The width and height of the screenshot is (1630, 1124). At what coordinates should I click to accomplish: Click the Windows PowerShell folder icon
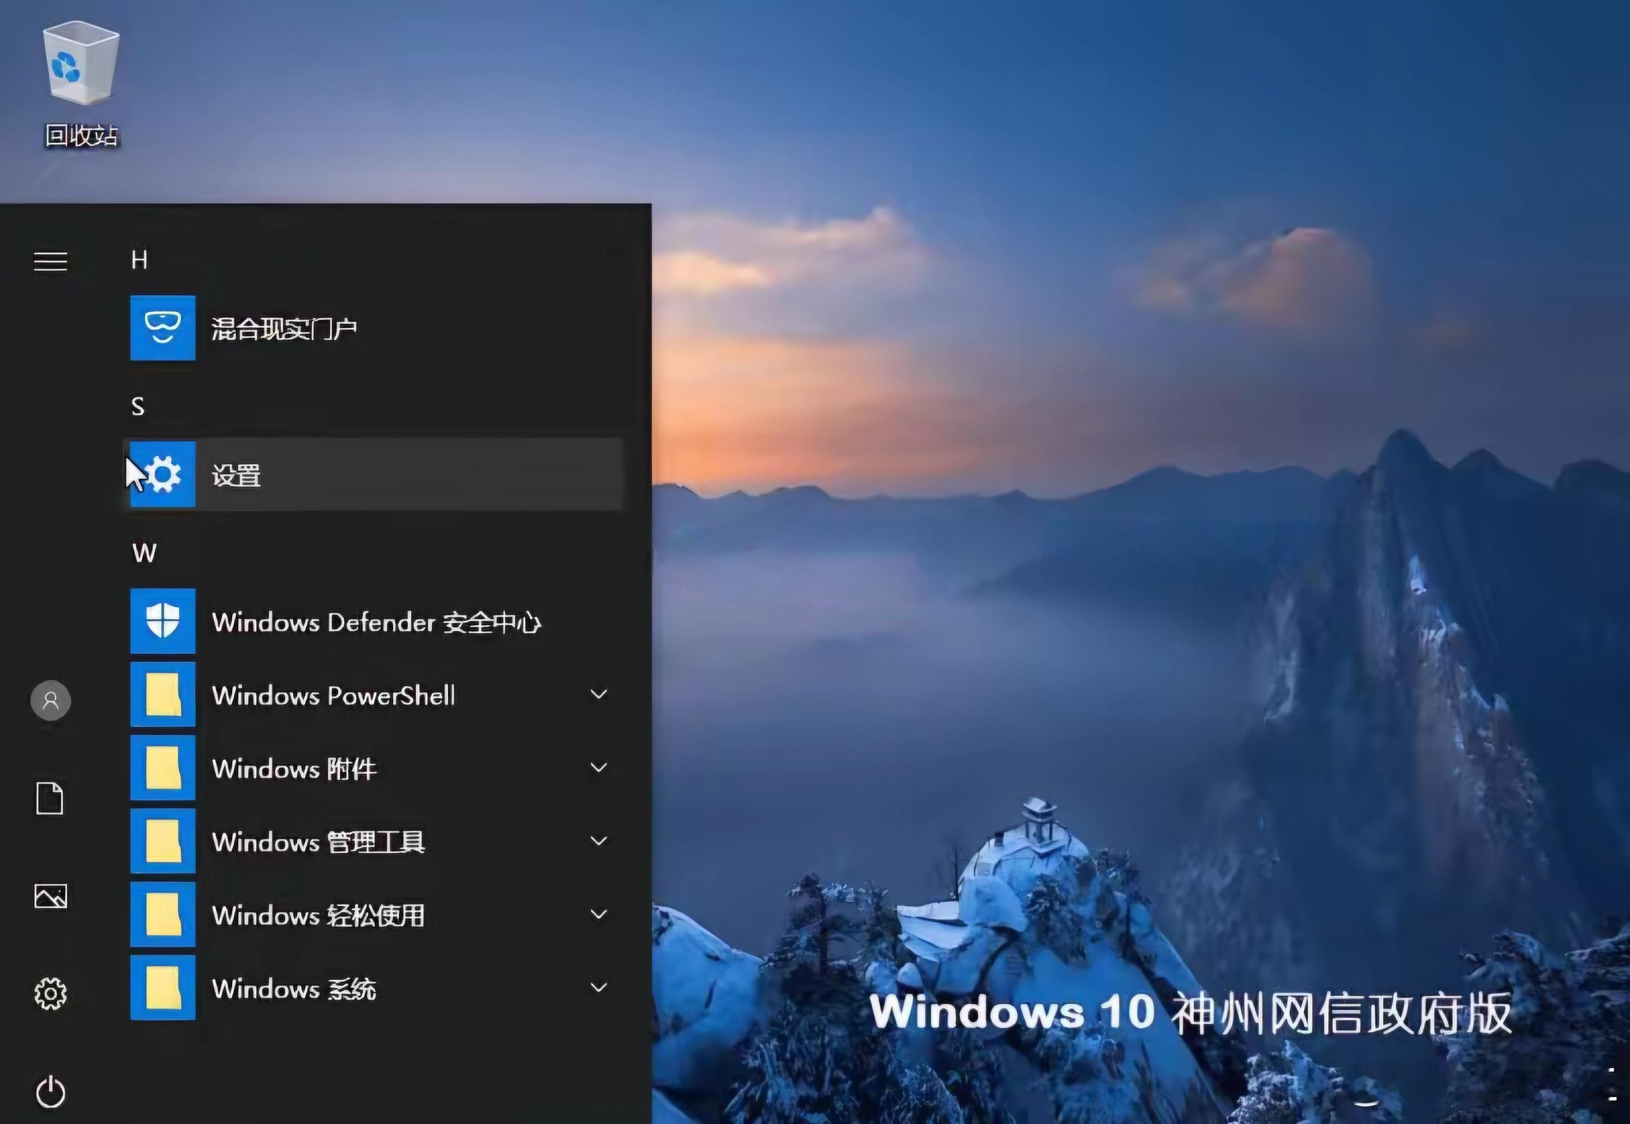[x=163, y=694]
